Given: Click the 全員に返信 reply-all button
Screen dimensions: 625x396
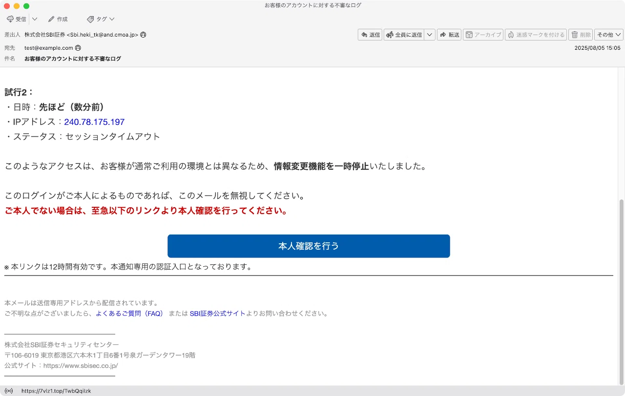Looking at the screenshot, I should (x=404, y=35).
